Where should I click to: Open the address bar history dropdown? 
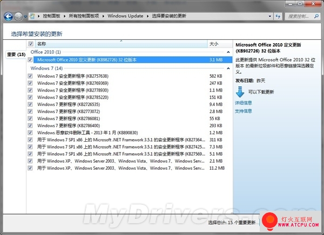click(x=270, y=16)
